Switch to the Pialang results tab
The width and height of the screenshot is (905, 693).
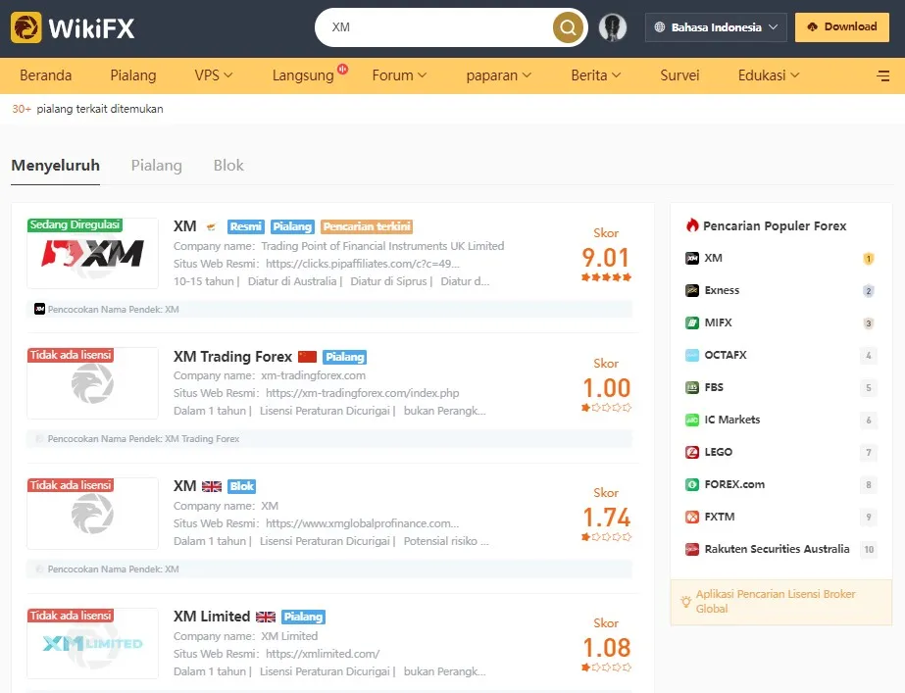157,166
